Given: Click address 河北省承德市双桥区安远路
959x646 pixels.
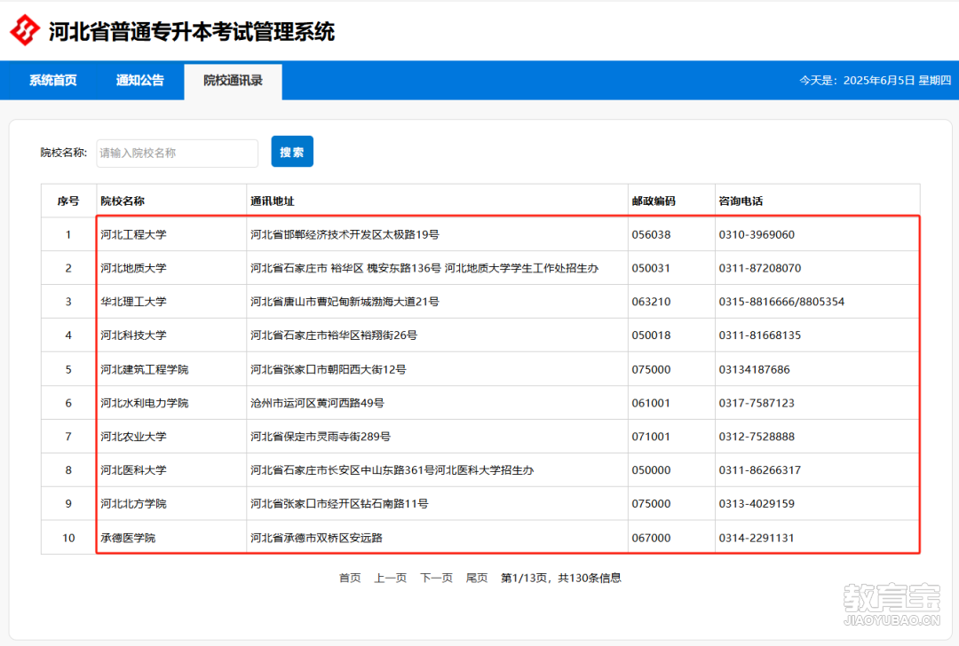Looking at the screenshot, I should pos(316,539).
